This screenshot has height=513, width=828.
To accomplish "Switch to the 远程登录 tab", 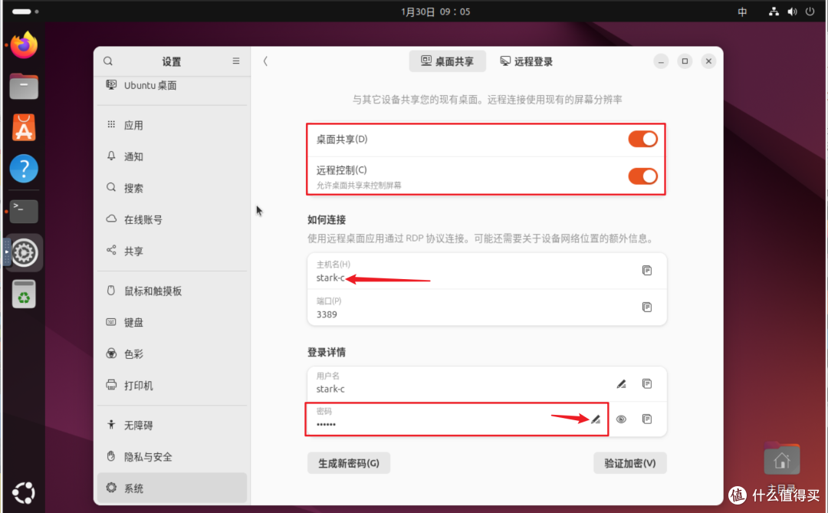I will click(527, 61).
